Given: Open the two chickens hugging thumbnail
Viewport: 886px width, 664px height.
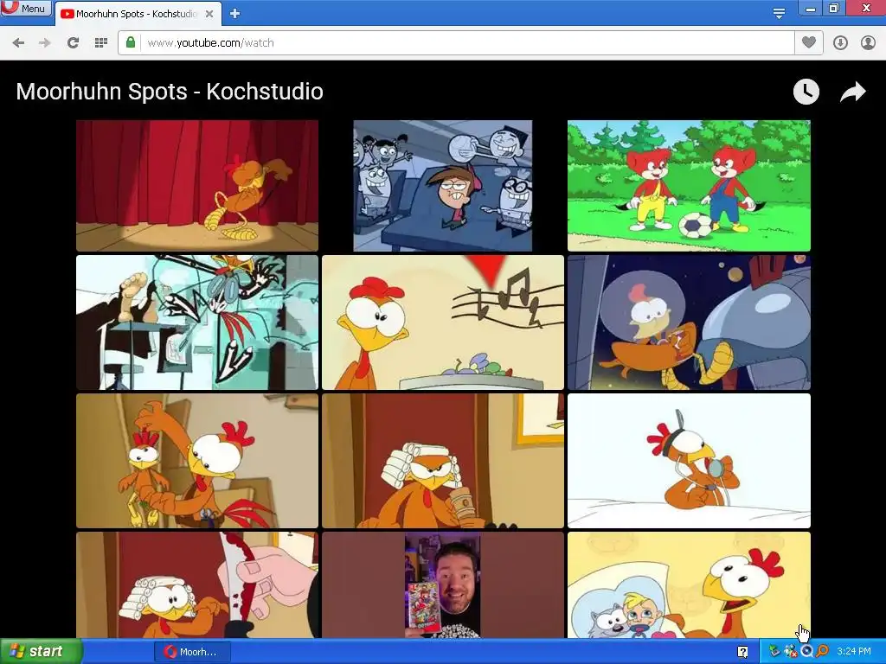Looking at the screenshot, I should coord(197,461).
